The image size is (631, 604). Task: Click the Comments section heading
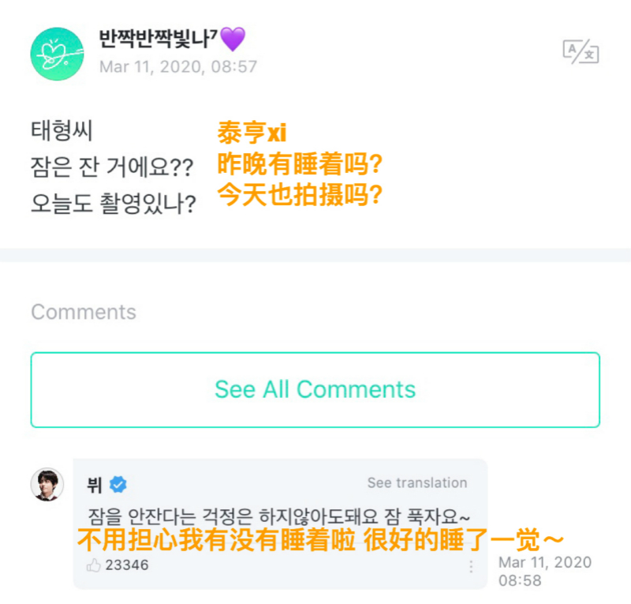coord(84,312)
